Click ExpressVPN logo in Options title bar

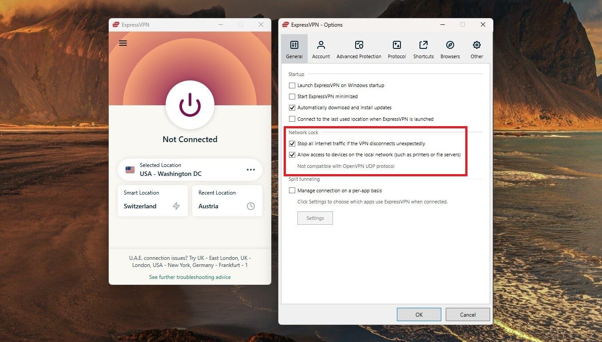[286, 25]
